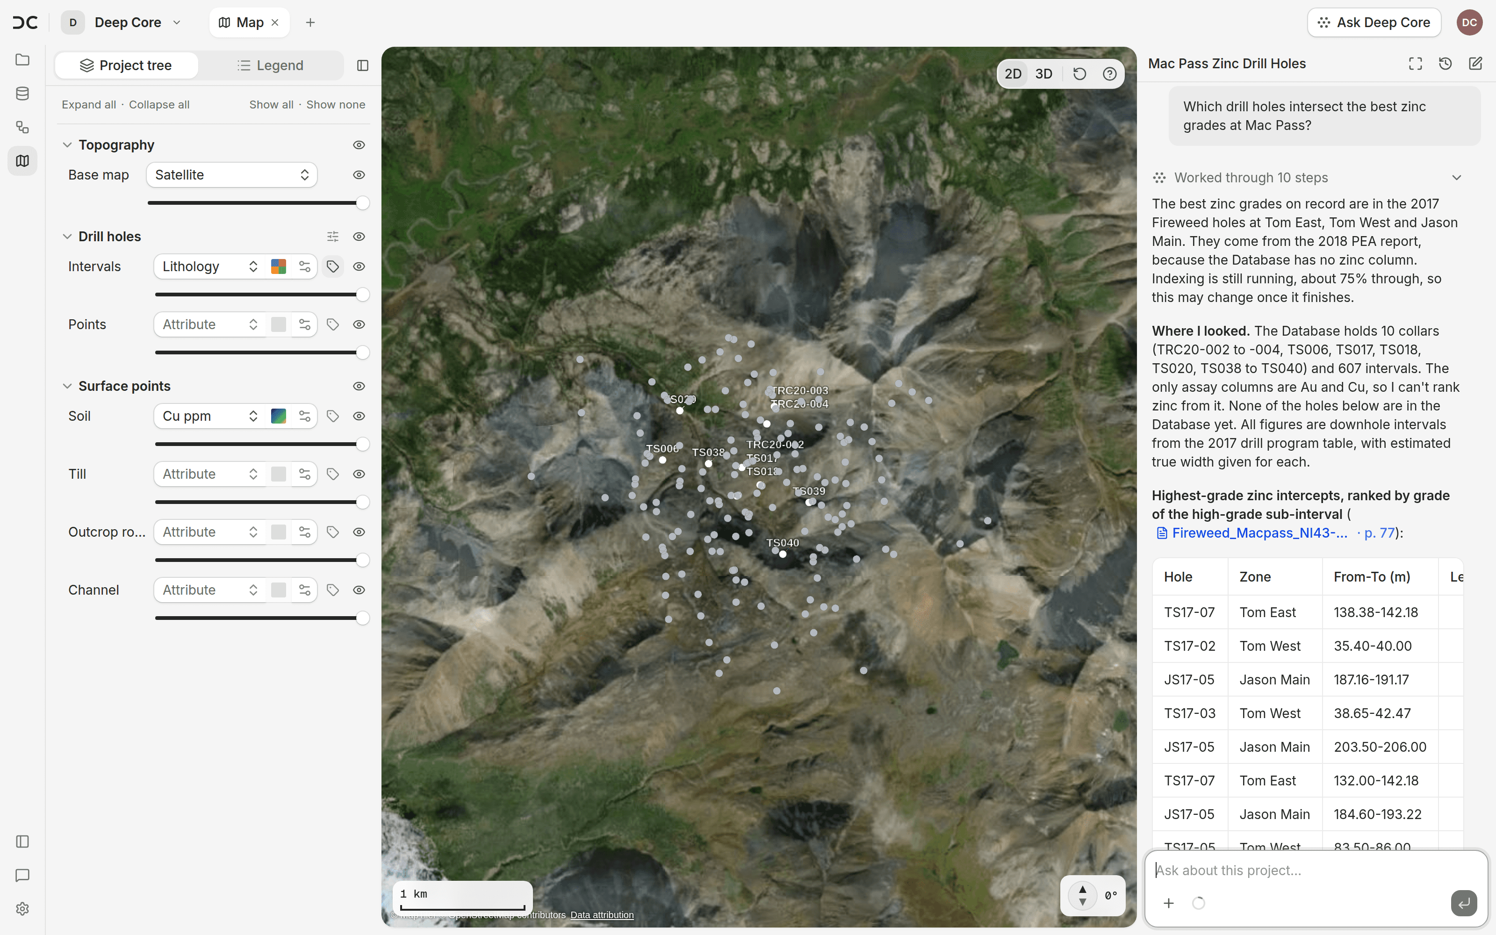The width and height of the screenshot is (1496, 935).
Task: Open the chat history icon
Action: tap(1446, 64)
